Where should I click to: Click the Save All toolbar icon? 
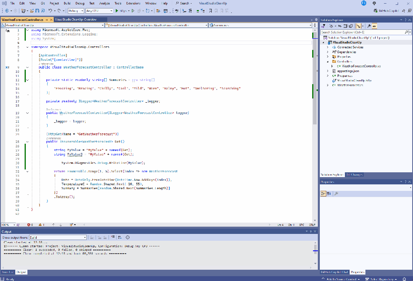coord(42,10)
